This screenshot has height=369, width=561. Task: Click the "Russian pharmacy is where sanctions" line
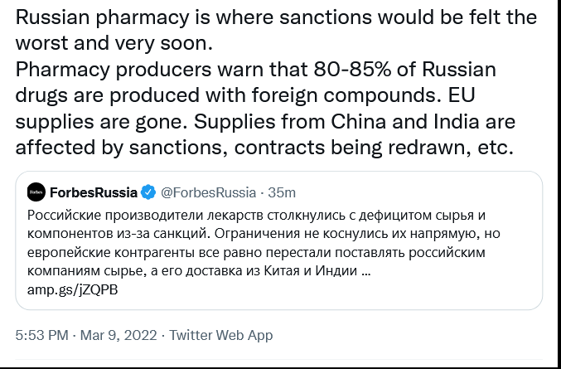(x=276, y=17)
